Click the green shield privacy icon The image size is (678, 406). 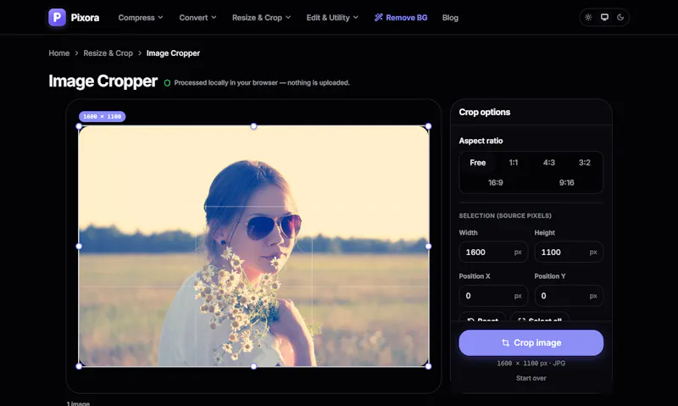pos(167,82)
